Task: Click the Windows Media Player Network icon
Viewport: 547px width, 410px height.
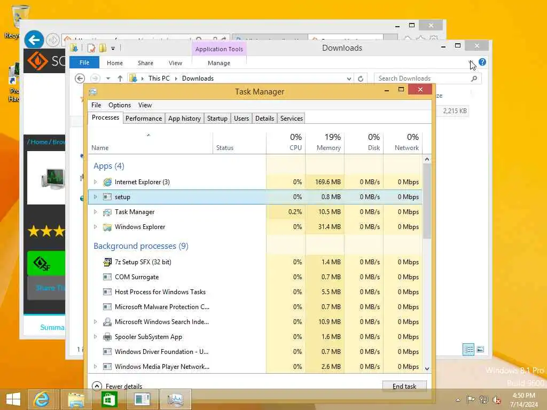Action: point(107,367)
